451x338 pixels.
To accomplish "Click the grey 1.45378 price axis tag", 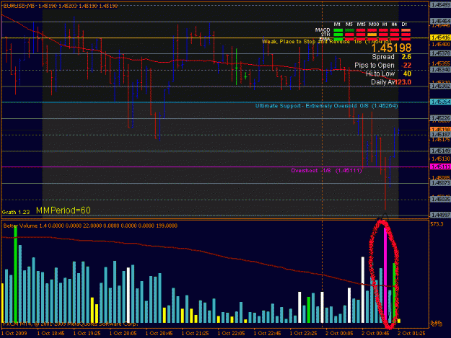I will (440, 53).
